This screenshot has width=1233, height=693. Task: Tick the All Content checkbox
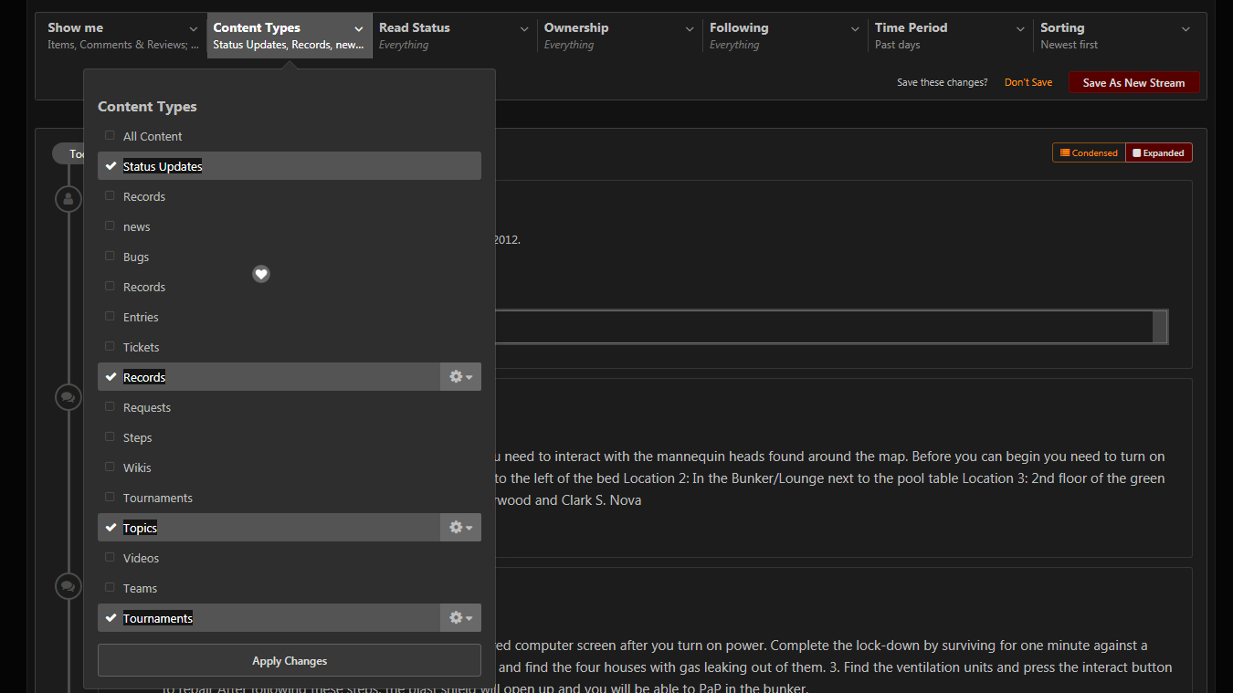coord(110,136)
